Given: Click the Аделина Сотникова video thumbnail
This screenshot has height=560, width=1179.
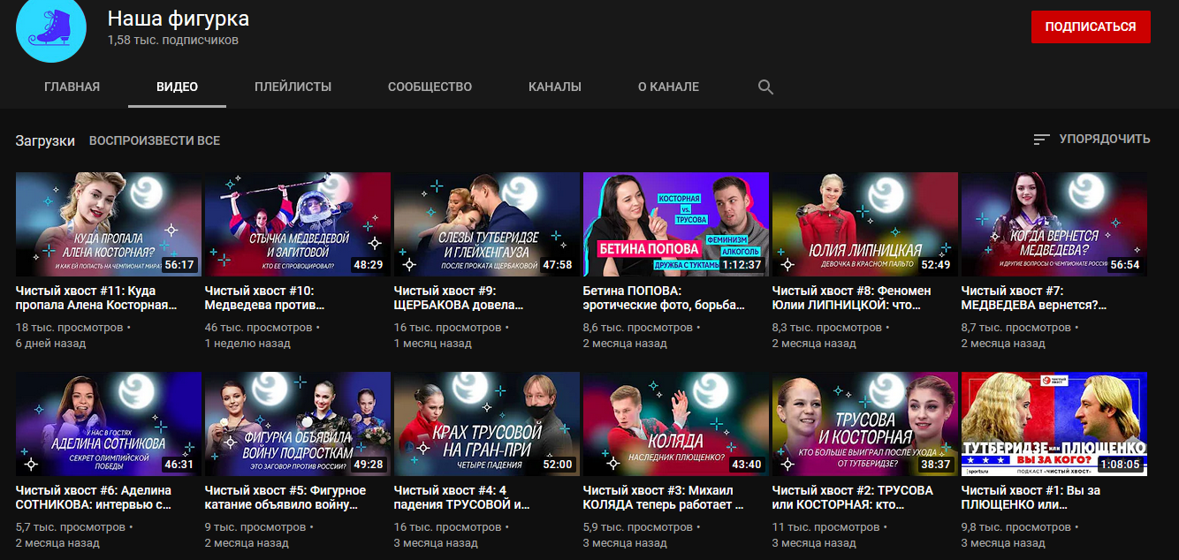Looking at the screenshot, I should [x=109, y=424].
